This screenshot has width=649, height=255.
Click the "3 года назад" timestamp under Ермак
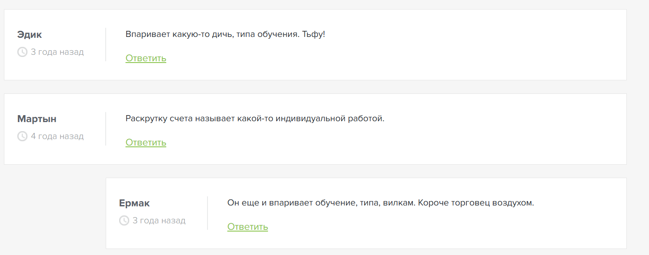[x=159, y=221]
